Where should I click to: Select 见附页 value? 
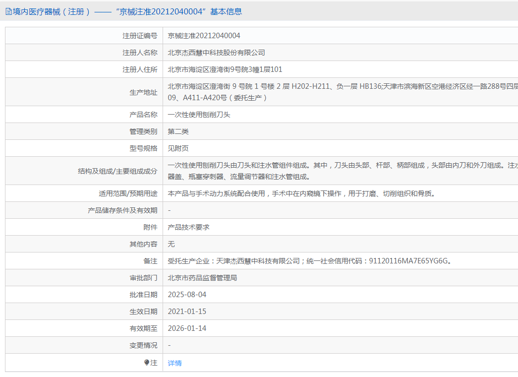(178, 148)
